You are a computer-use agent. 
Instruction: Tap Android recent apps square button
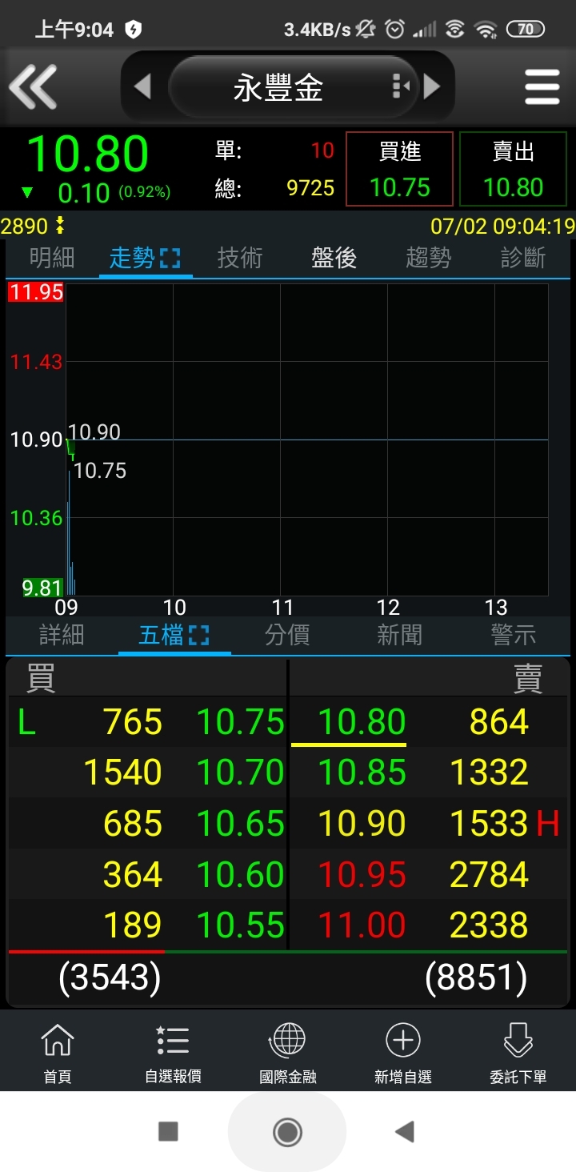168,1131
